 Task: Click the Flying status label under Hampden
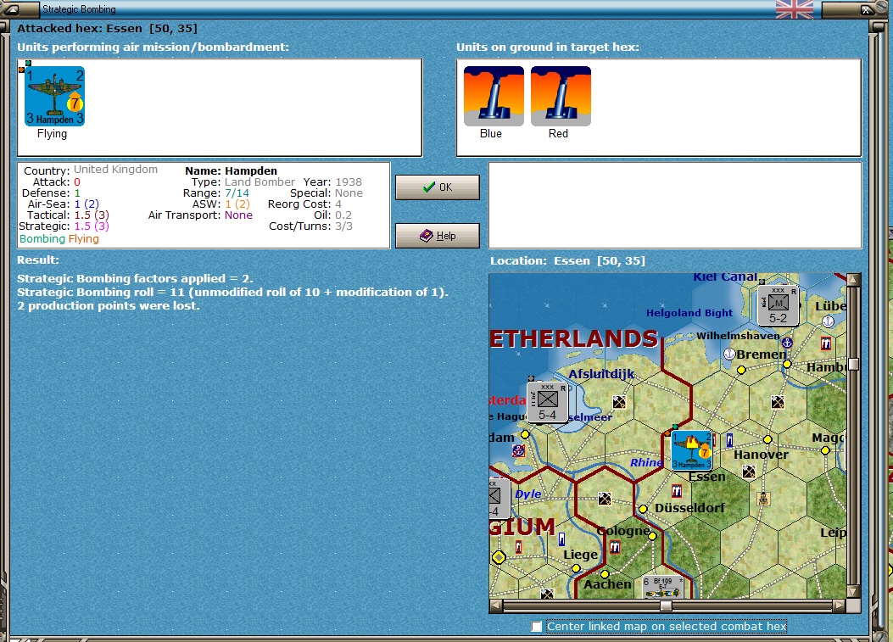52,134
